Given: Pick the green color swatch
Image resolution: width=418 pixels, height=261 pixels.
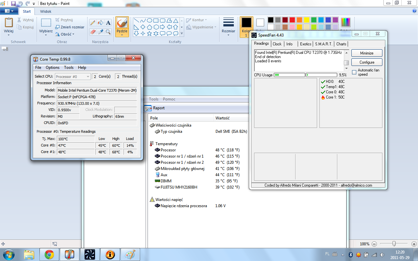Looking at the screenshot, I should (x=314, y=20).
